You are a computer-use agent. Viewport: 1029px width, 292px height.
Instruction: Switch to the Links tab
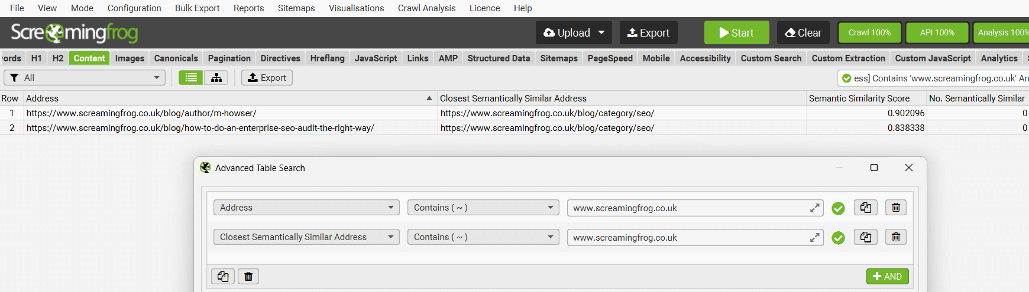[418, 58]
